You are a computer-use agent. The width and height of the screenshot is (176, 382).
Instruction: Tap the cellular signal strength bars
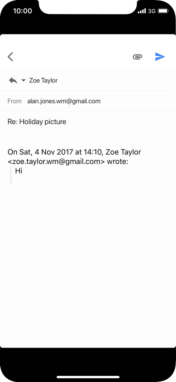tap(142, 11)
